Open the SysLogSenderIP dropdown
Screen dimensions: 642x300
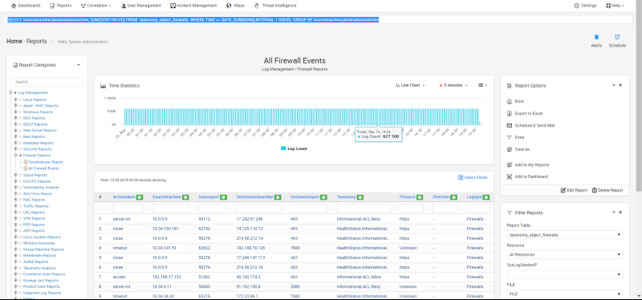[x=565, y=274]
